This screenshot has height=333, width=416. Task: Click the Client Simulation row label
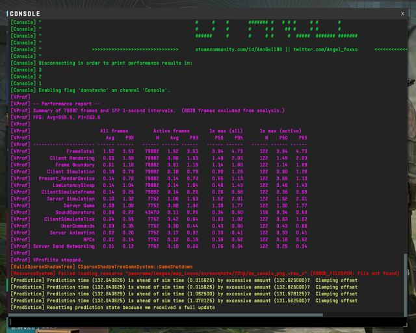(x=71, y=171)
